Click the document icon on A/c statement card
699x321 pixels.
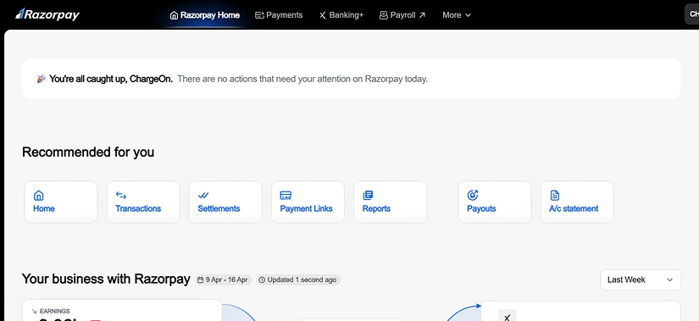(555, 196)
